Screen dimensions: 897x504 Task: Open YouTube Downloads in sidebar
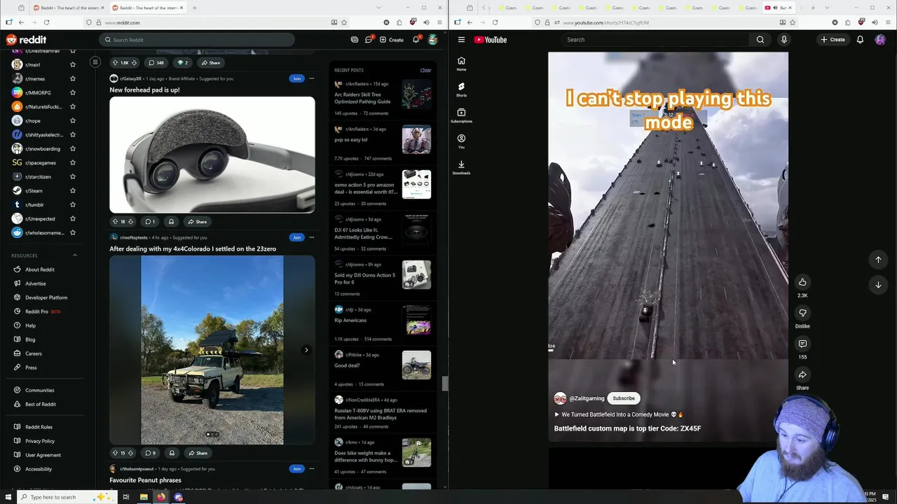[461, 167]
